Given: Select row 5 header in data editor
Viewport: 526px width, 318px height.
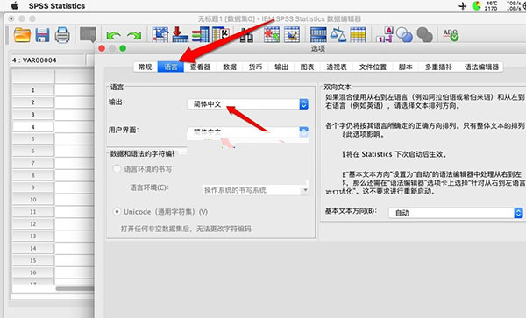Looking at the screenshot, I should (x=33, y=138).
